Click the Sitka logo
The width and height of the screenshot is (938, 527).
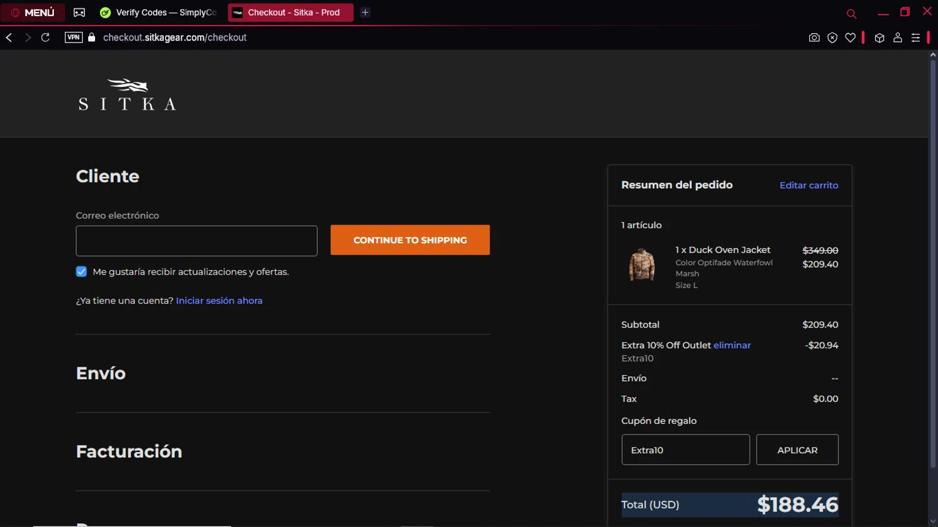127,94
